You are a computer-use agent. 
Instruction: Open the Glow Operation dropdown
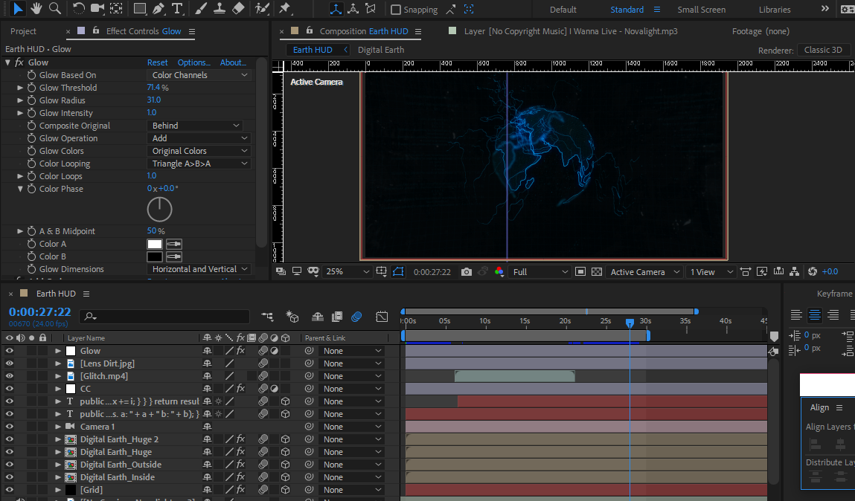click(199, 138)
